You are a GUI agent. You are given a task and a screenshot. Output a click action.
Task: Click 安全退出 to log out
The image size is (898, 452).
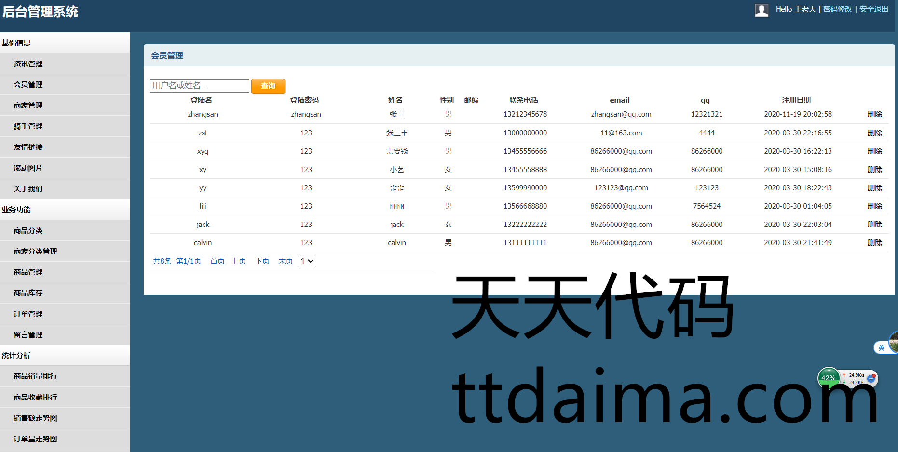click(x=873, y=9)
